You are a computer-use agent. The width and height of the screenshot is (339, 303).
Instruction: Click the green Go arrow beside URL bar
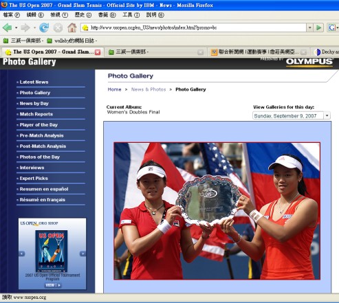click(x=318, y=27)
